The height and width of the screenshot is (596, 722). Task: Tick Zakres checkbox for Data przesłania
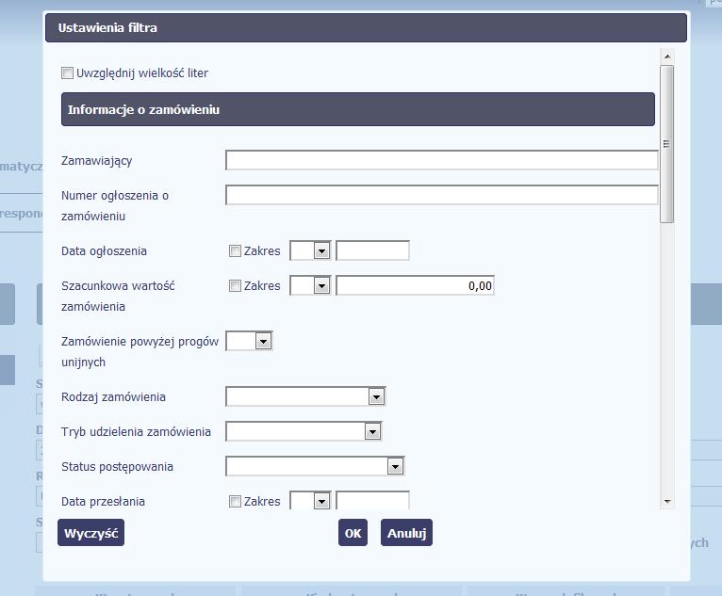(x=235, y=501)
